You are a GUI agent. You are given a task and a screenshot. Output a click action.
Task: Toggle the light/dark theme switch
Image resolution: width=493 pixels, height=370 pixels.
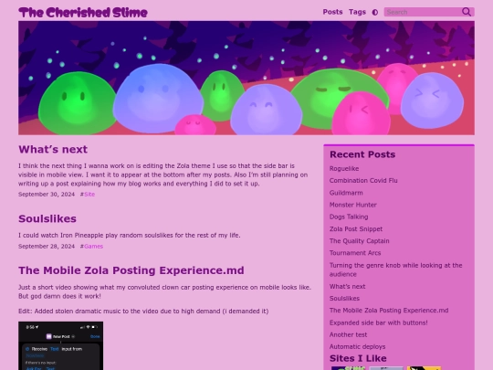click(x=375, y=12)
